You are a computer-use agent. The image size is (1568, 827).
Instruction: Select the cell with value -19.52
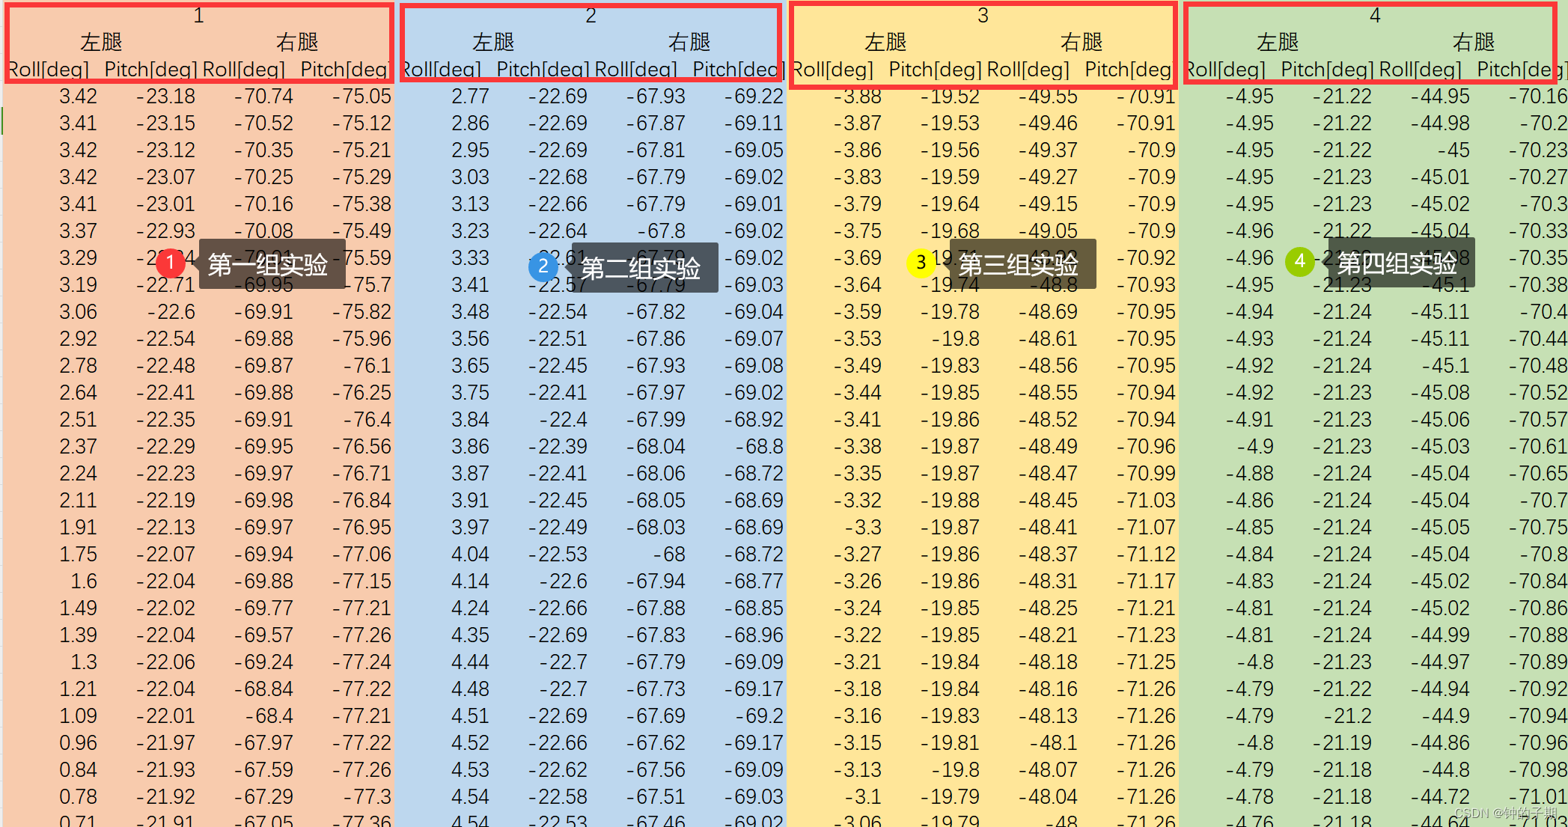pyautogui.click(x=950, y=97)
